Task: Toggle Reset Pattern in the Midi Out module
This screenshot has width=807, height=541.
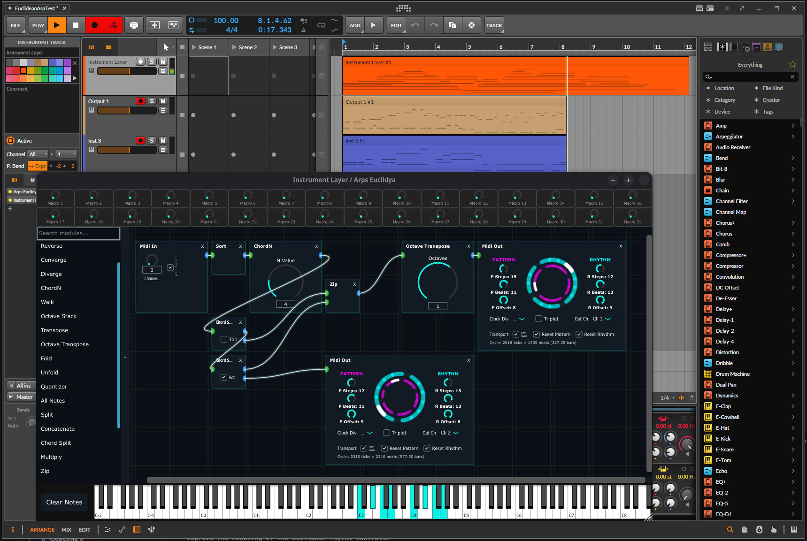Action: (537, 334)
